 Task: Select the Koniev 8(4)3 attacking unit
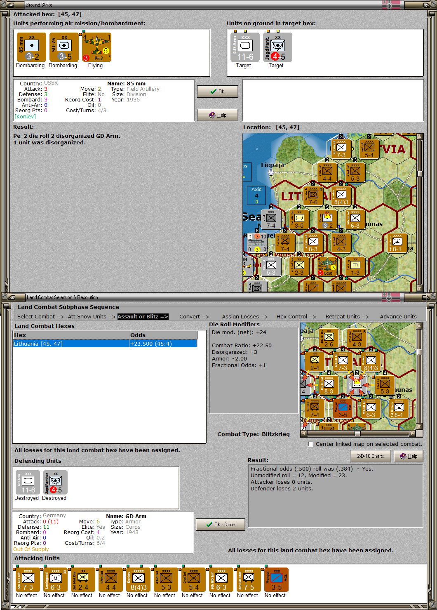(138, 580)
